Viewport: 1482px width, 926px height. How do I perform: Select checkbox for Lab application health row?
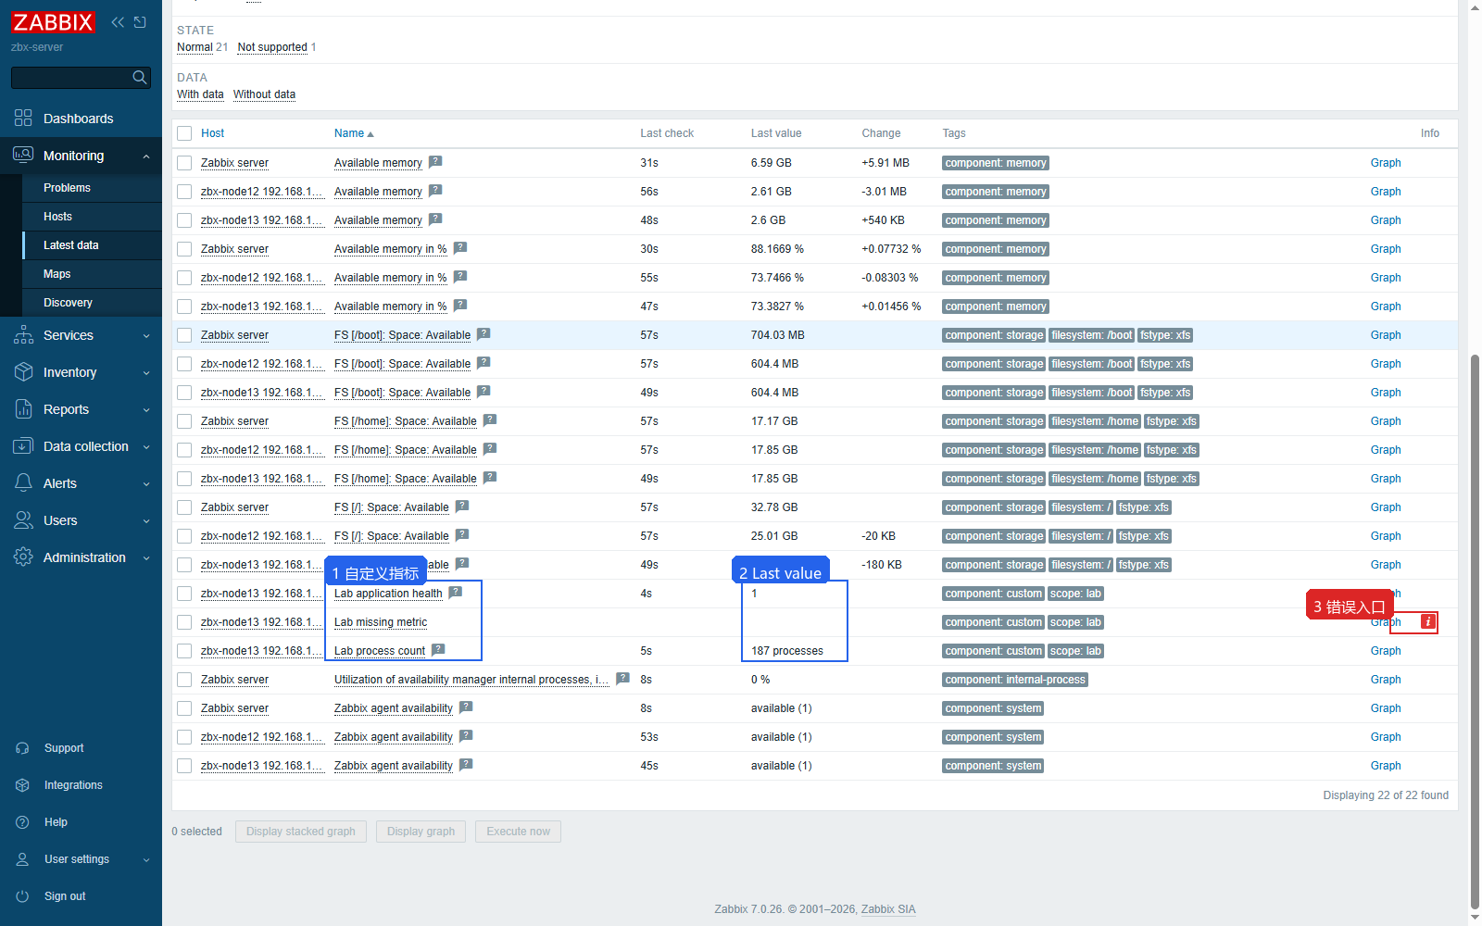[184, 594]
